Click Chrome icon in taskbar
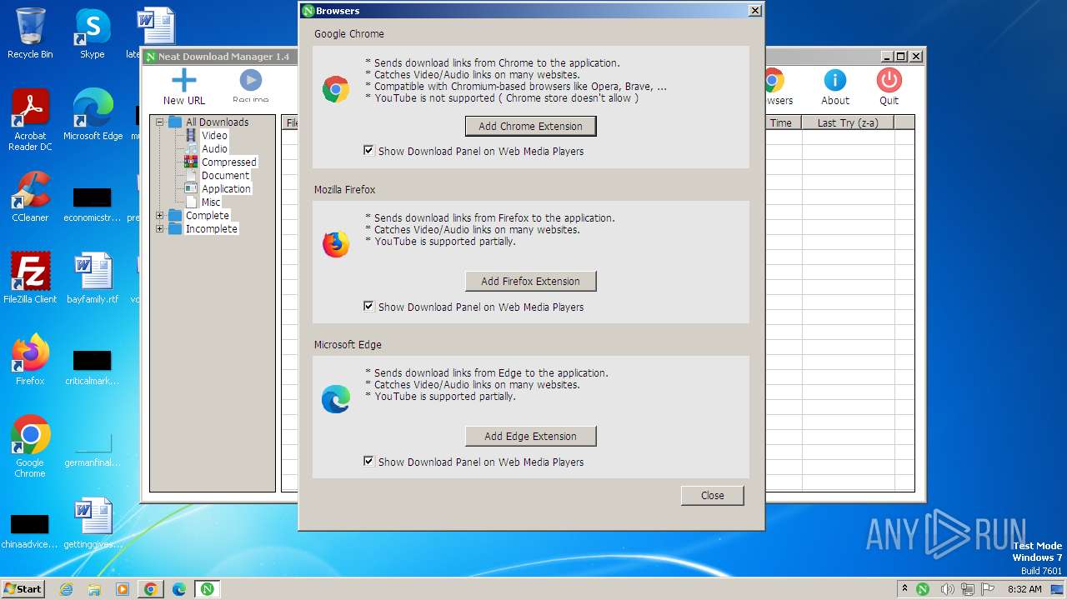 (x=150, y=588)
